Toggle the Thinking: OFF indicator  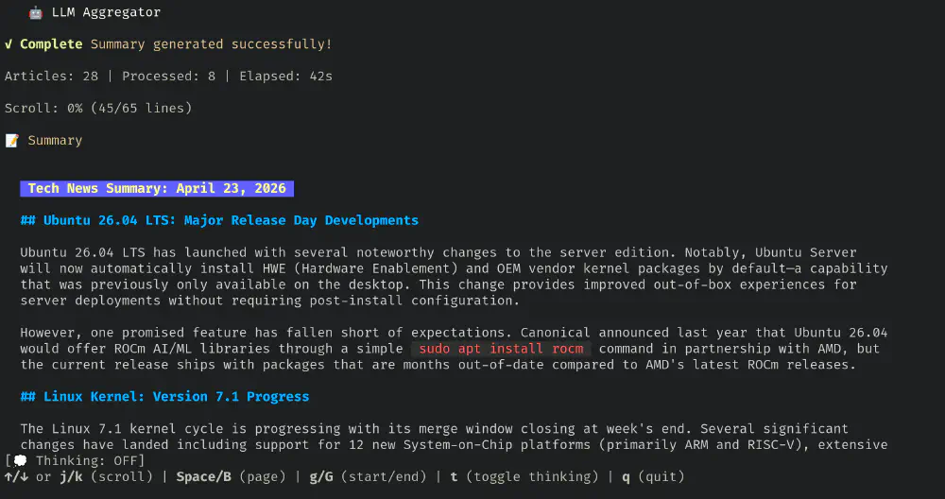87,461
